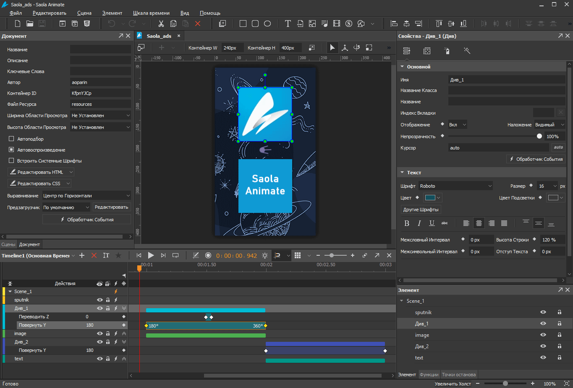Open the Файл menu
This screenshot has width=573, height=388.
pyautogui.click(x=16, y=13)
